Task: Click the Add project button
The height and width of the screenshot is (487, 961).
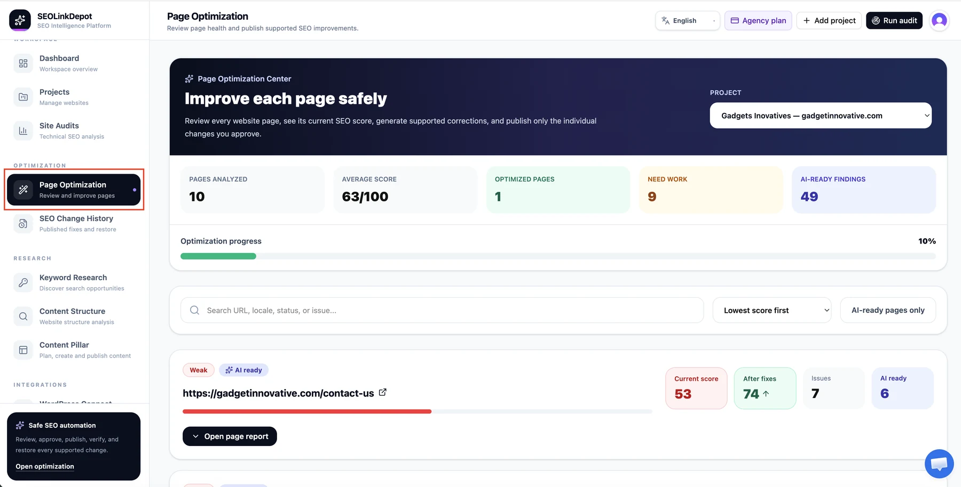Action: coord(829,20)
